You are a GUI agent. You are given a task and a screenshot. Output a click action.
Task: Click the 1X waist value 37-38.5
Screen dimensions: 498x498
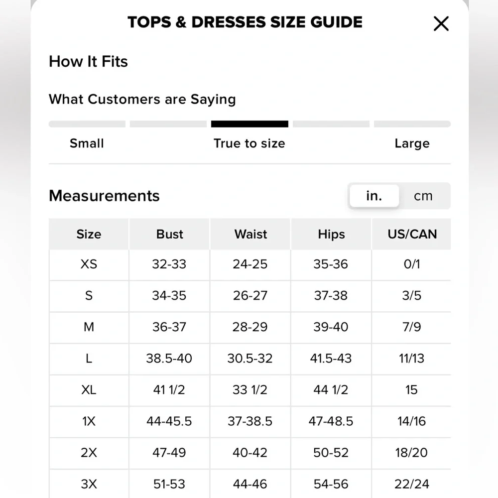(x=250, y=421)
